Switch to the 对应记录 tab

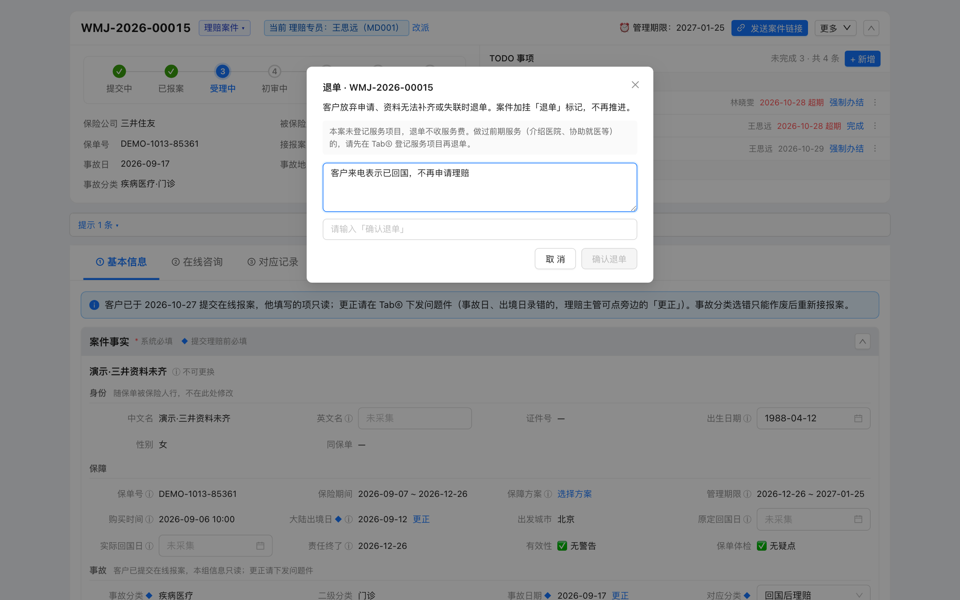click(x=272, y=262)
